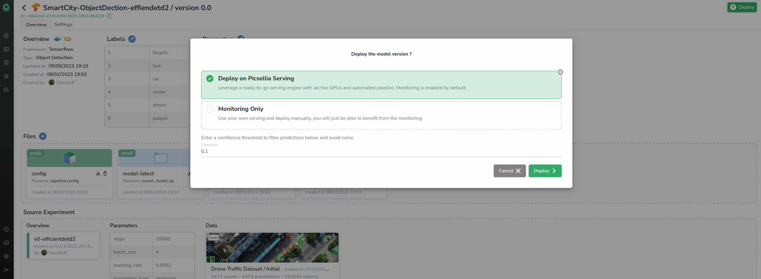
Task: Download the config file
Action: (x=98, y=173)
